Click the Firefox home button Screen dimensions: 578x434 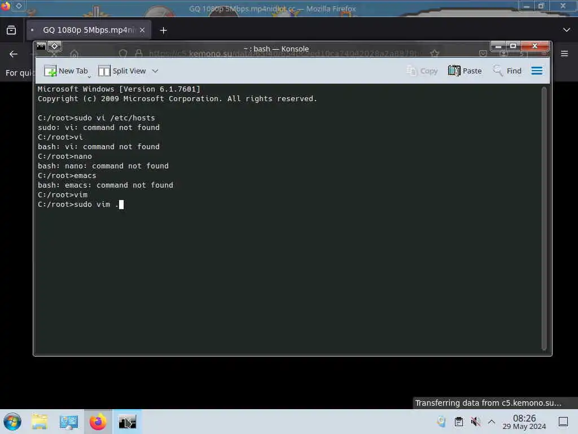click(75, 54)
